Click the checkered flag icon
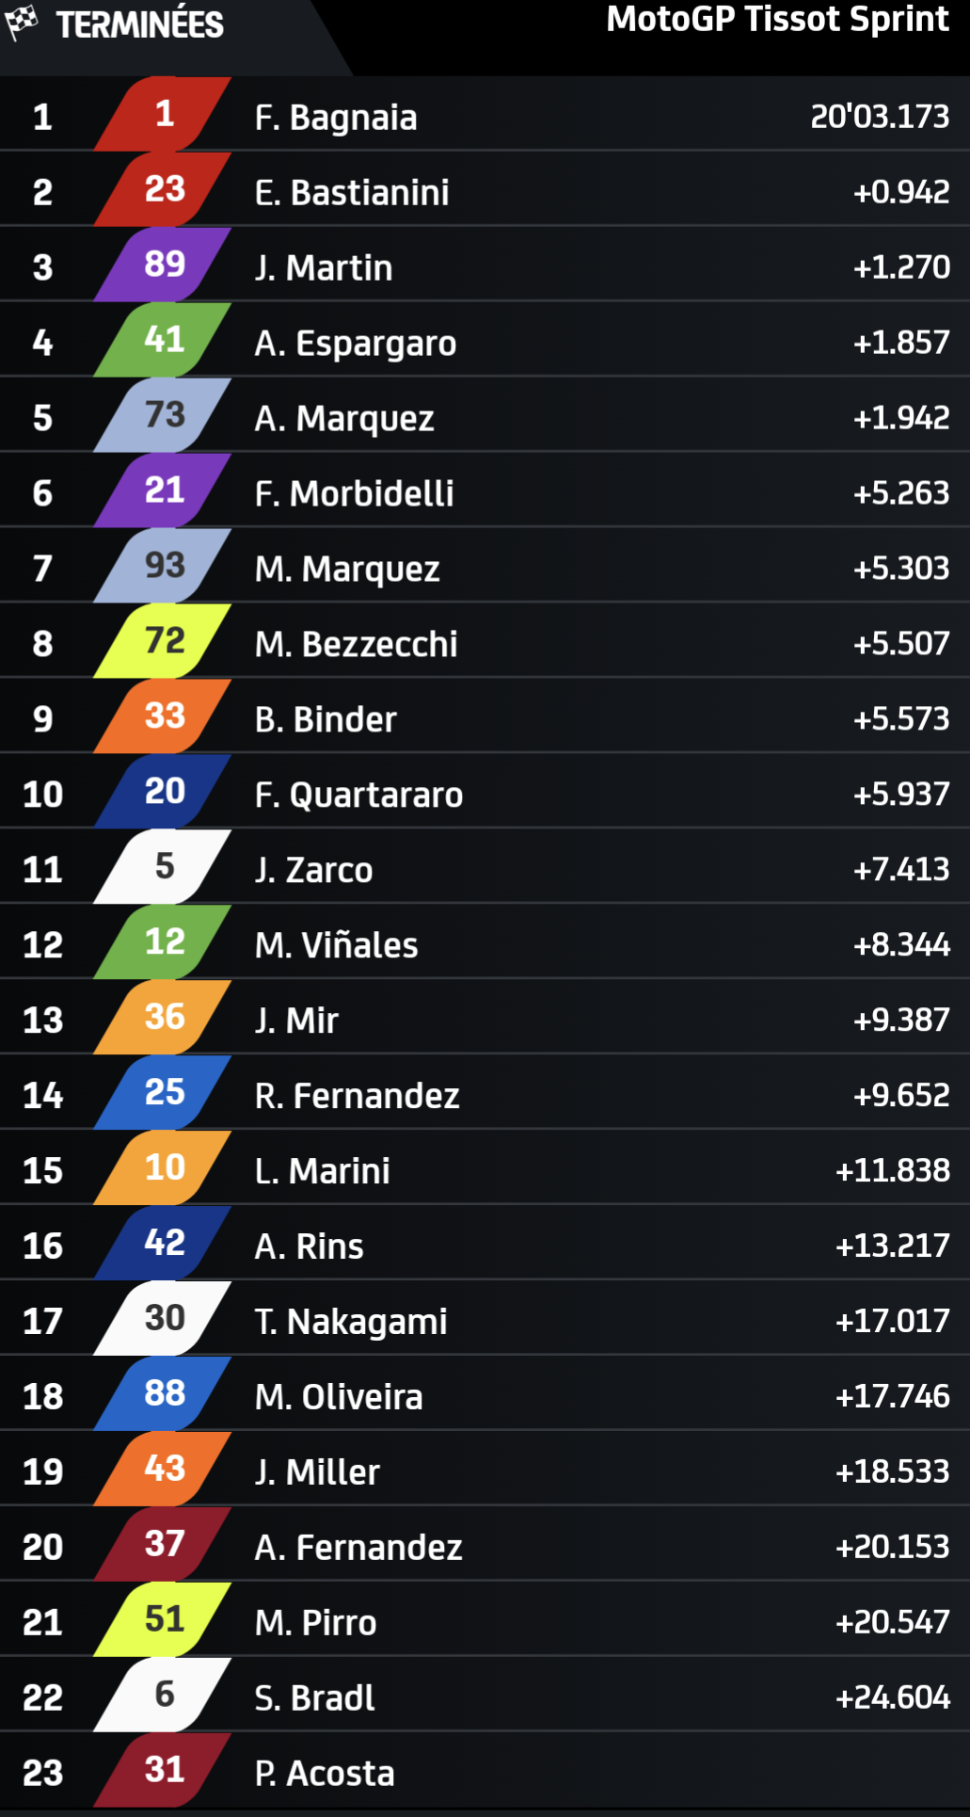This screenshot has width=970, height=1817. tap(21, 23)
